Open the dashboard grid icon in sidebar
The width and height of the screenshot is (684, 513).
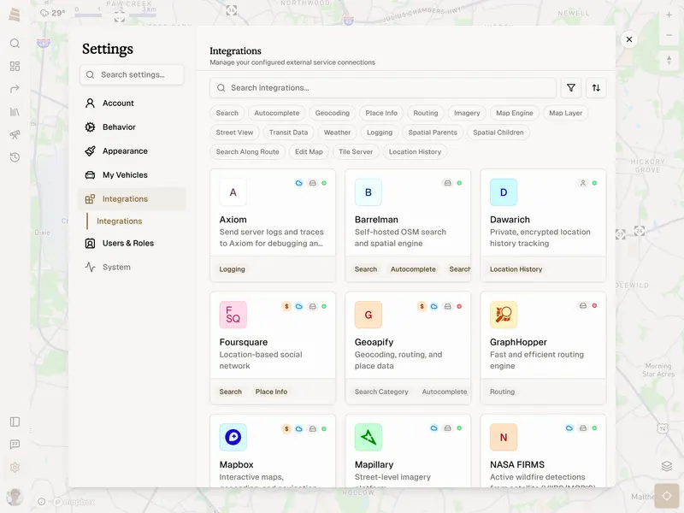(15, 66)
